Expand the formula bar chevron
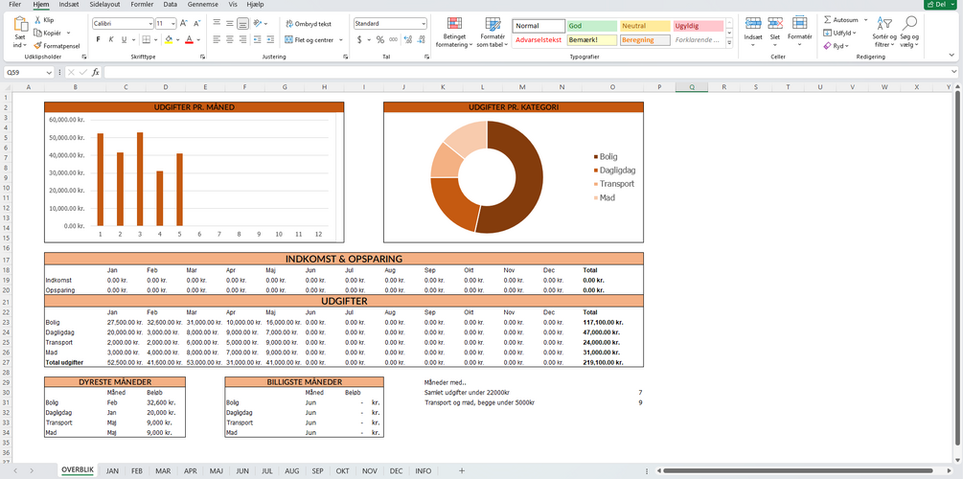Screen dimensions: 963x479 tap(953, 73)
